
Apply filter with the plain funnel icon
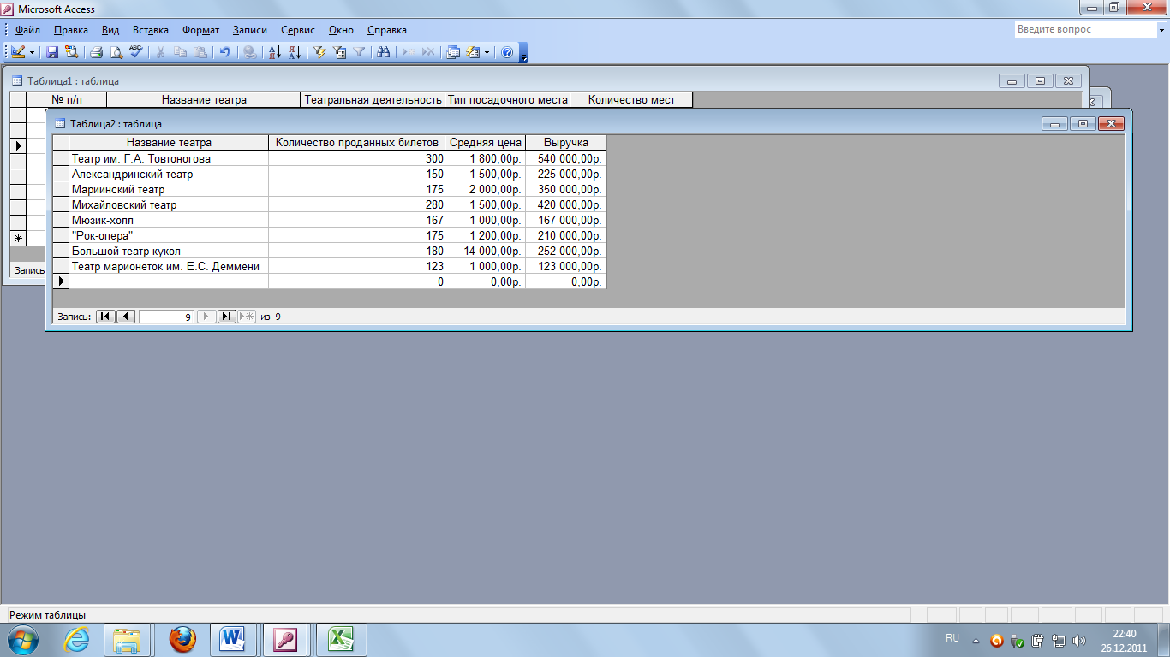pos(360,52)
